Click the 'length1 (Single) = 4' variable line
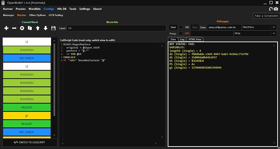Viewport: 280px width, 149px height. coord(185,51)
